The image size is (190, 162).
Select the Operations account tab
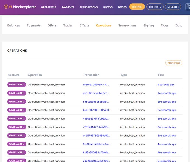pyautogui.click(x=104, y=25)
